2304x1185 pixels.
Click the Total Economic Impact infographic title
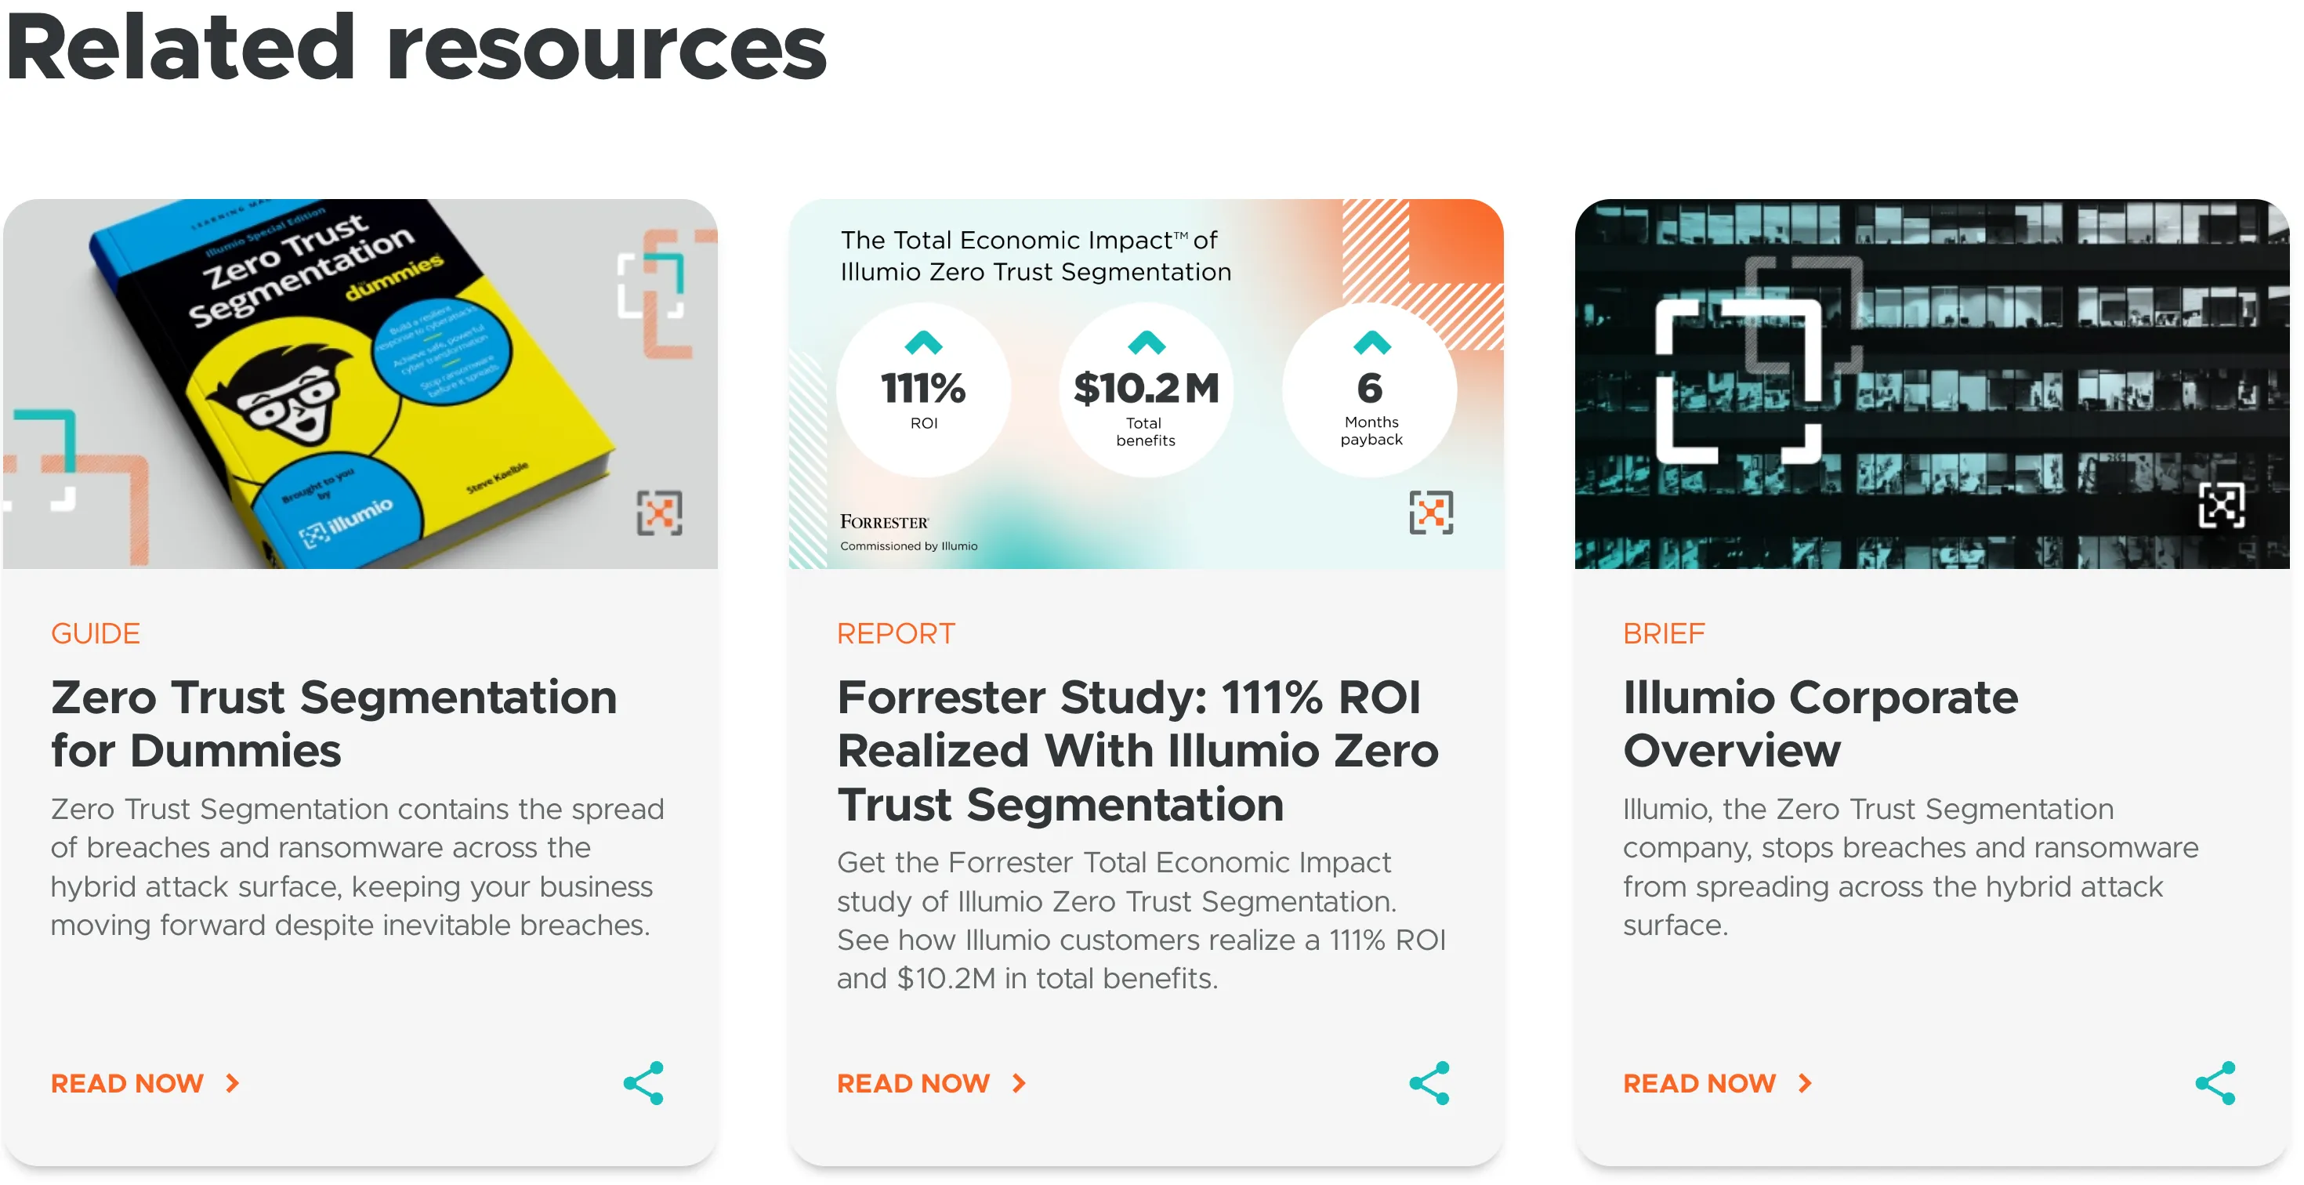(x=1036, y=255)
